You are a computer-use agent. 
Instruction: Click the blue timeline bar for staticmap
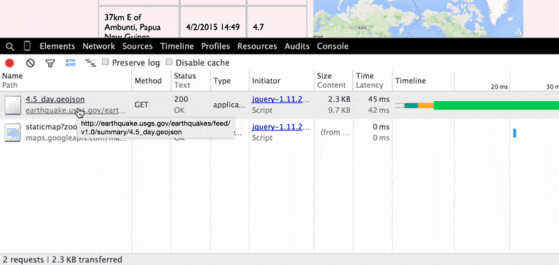(x=515, y=133)
